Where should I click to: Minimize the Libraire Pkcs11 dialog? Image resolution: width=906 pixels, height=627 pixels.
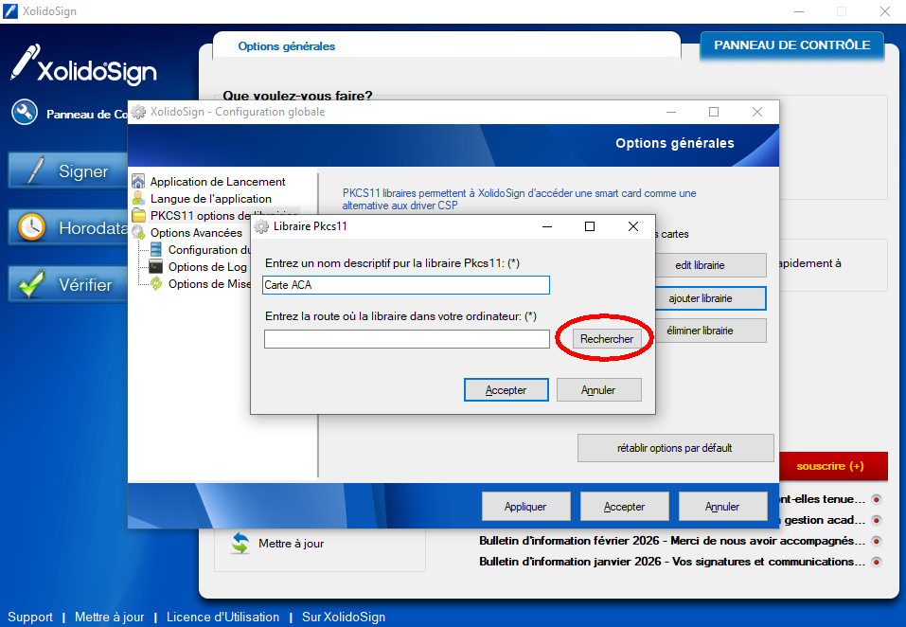[546, 226]
